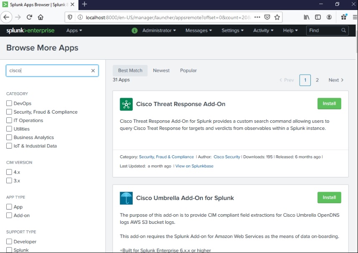Open a new browser tab
The height and width of the screenshot is (253, 358).
tap(84, 4)
